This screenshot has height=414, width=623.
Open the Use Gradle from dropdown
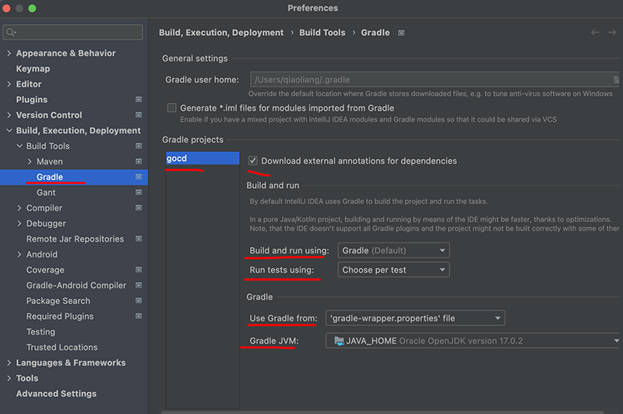click(415, 318)
